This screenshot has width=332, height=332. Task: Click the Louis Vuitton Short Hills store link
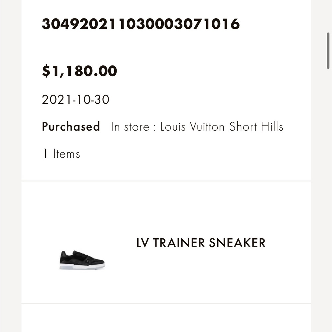(222, 127)
